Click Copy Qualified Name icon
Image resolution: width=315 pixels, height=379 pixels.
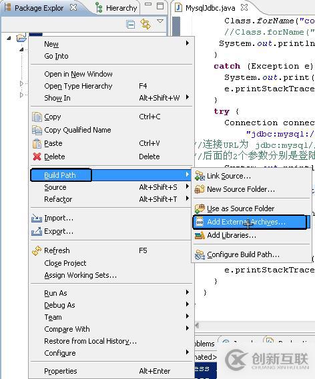(x=37, y=130)
